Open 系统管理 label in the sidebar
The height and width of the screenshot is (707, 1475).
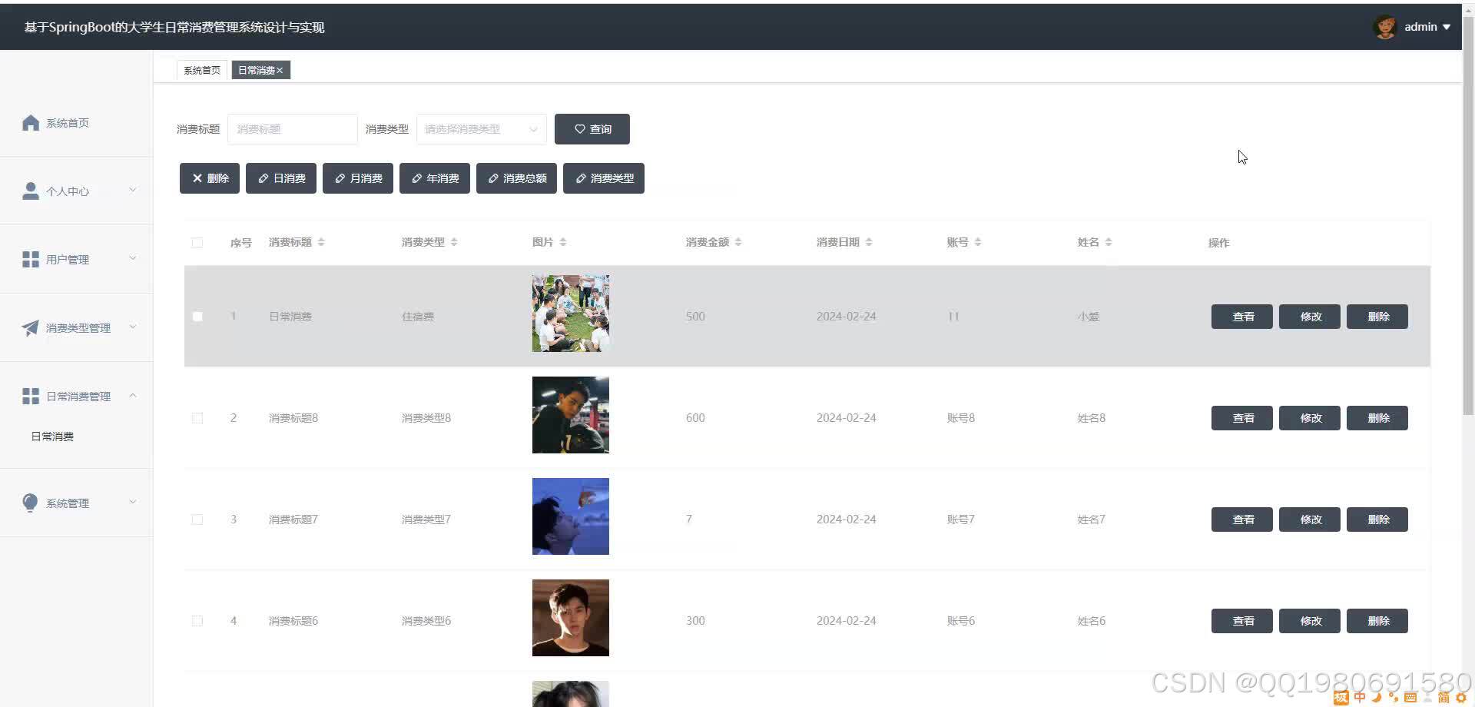point(68,503)
